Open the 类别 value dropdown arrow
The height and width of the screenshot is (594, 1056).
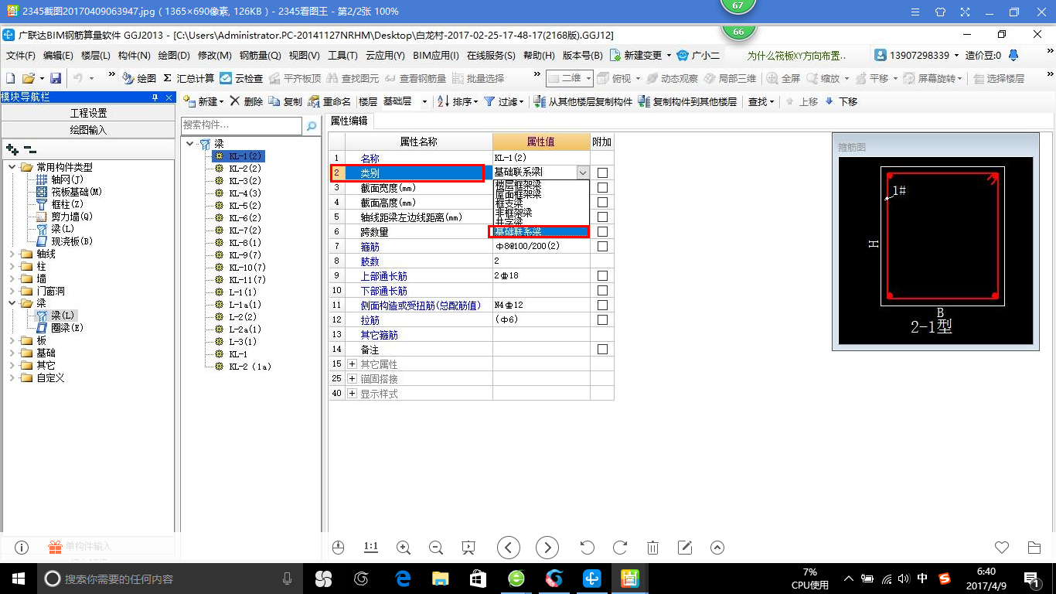coord(583,172)
